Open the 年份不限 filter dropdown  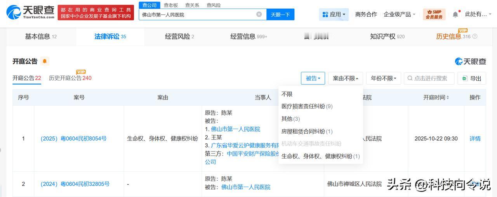(383, 78)
